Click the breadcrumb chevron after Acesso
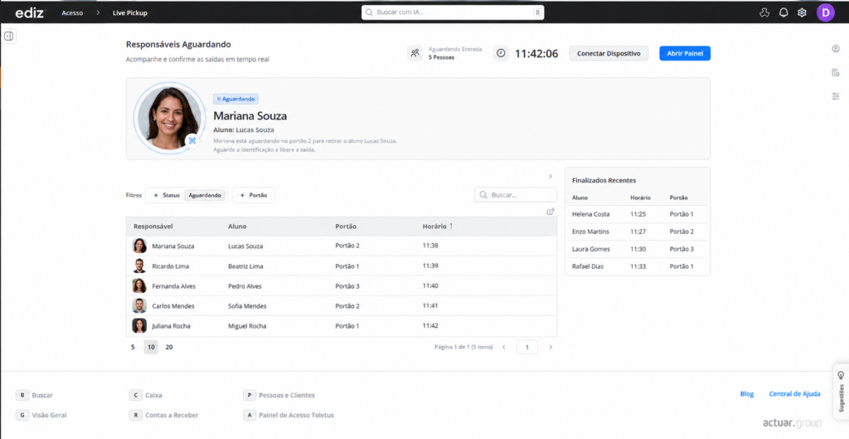The width and height of the screenshot is (849, 439). [98, 12]
